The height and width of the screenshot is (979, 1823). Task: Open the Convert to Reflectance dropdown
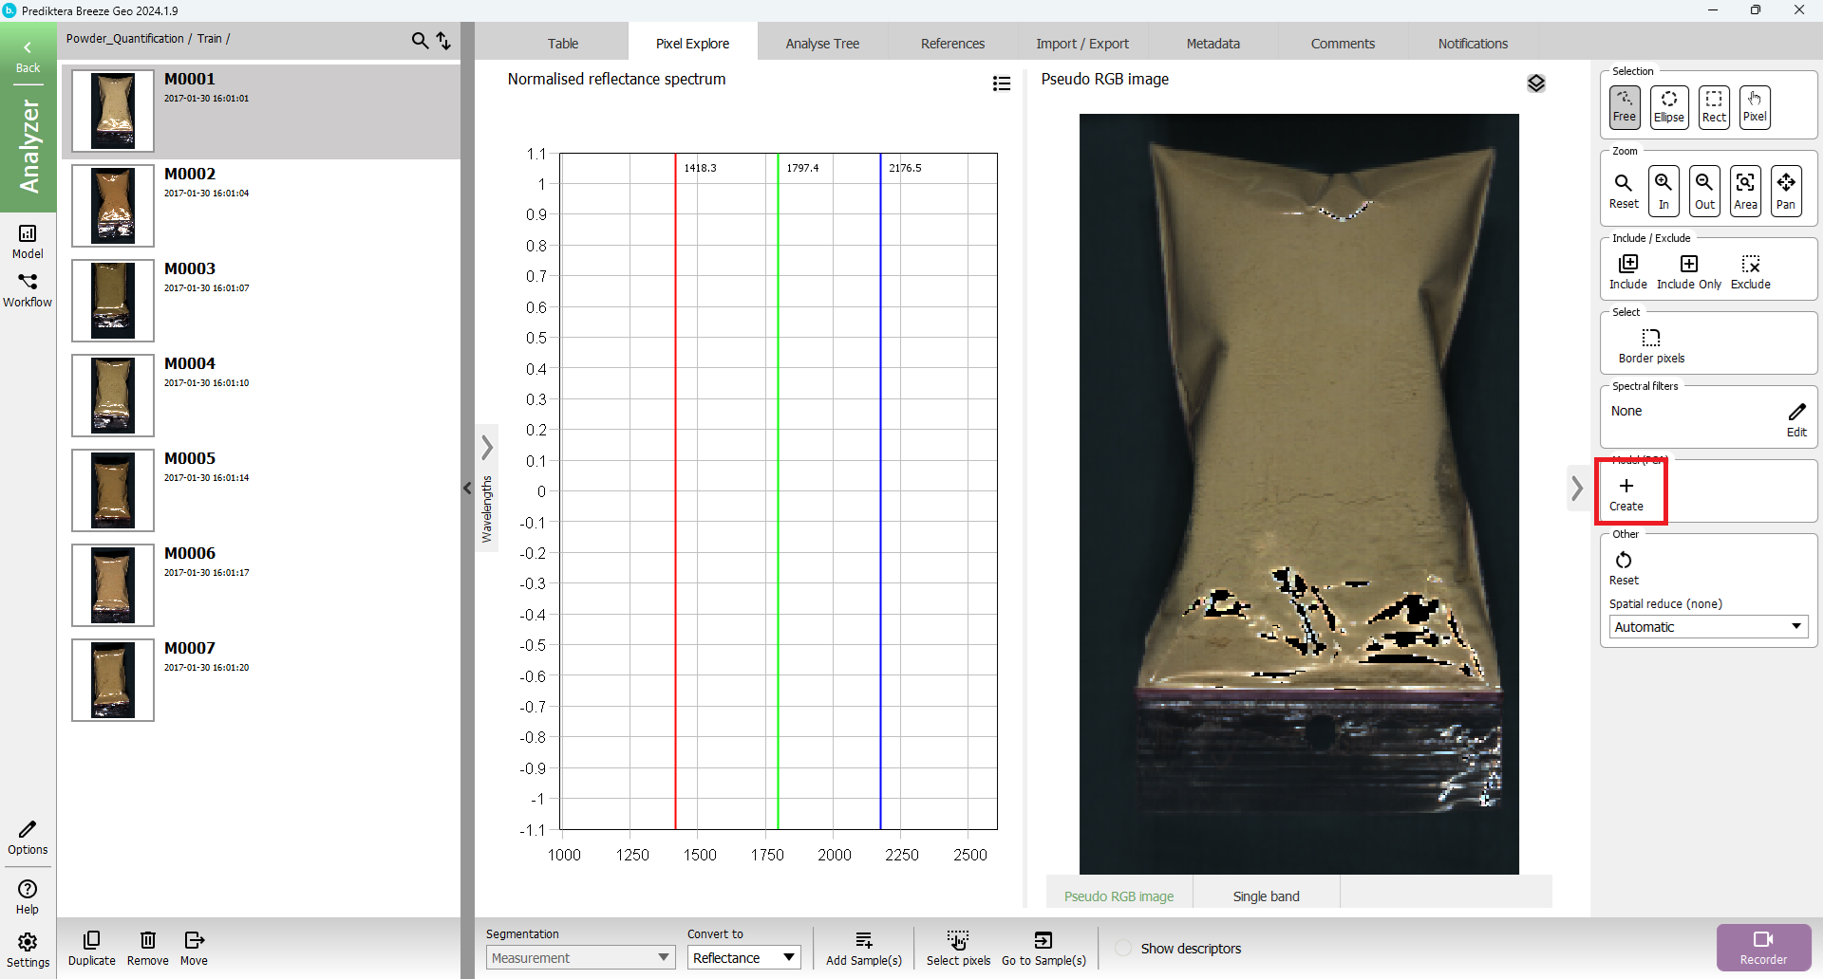743,958
